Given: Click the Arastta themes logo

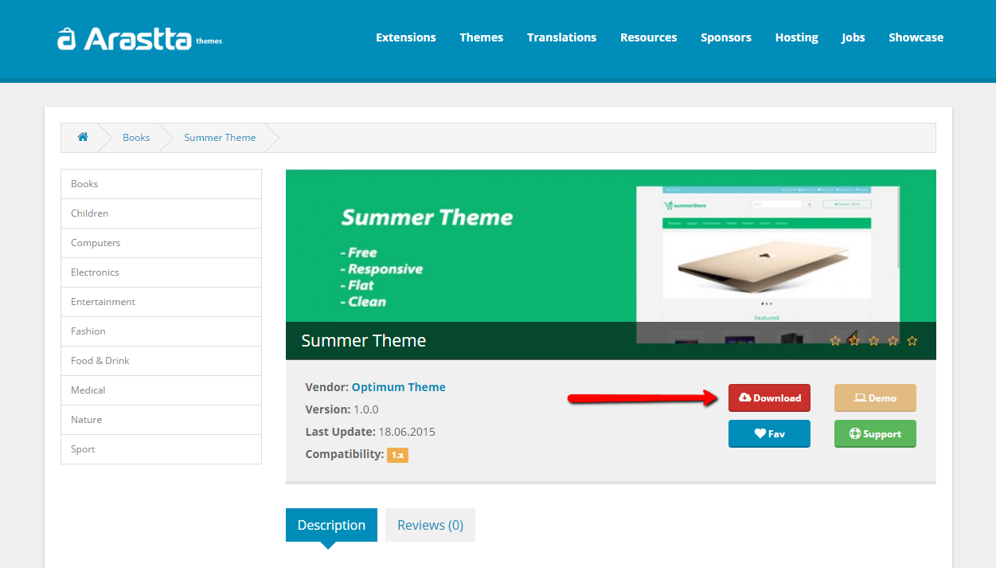Looking at the screenshot, I should click(x=140, y=38).
